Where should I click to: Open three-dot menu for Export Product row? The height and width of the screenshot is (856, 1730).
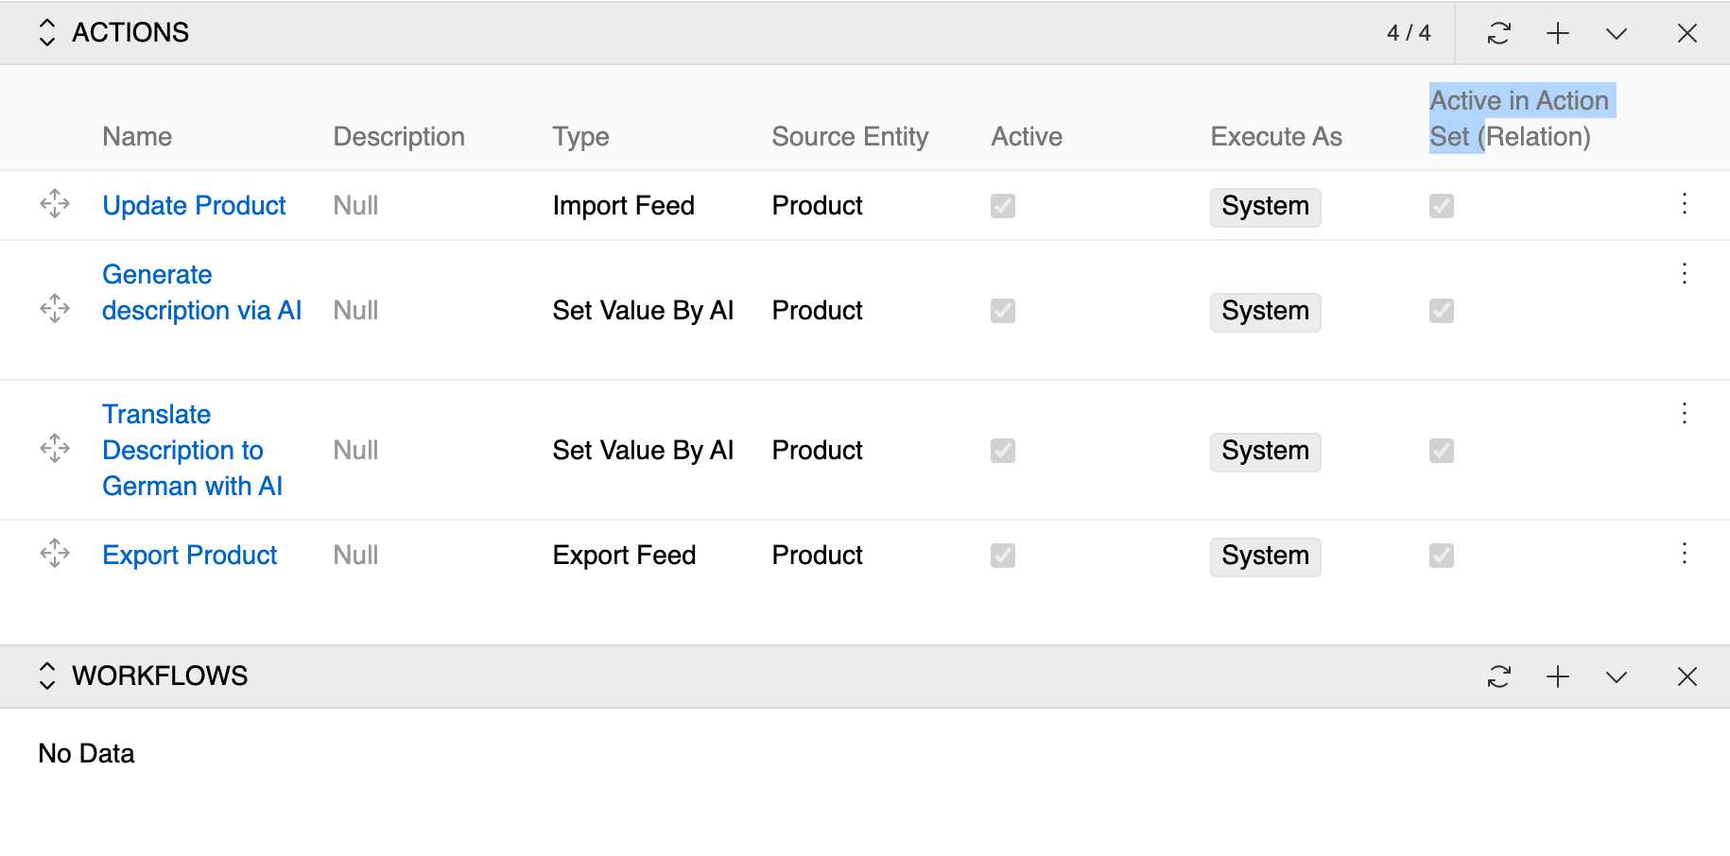(x=1684, y=554)
